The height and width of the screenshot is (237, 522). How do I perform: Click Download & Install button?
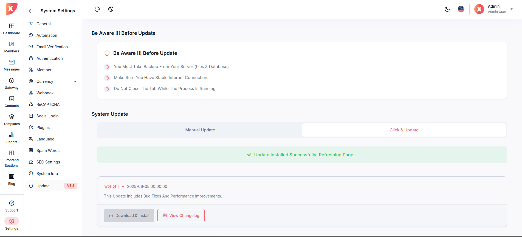(x=129, y=216)
